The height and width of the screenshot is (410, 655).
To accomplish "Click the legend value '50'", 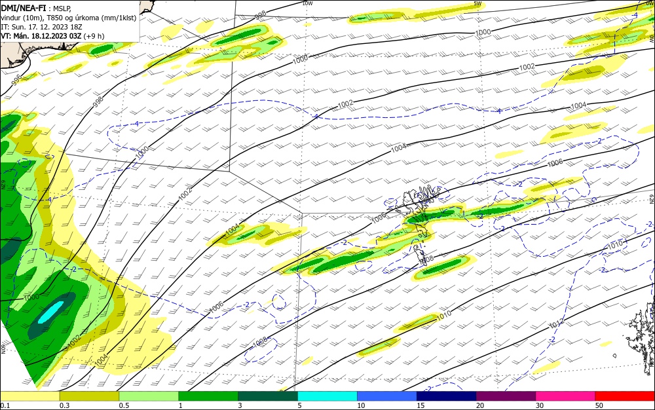I will coord(599,405).
